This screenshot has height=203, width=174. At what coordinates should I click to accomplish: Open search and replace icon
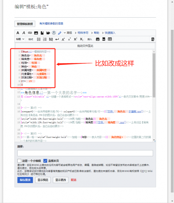(153, 39)
